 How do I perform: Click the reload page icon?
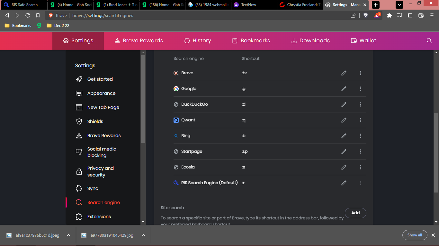(x=28, y=15)
